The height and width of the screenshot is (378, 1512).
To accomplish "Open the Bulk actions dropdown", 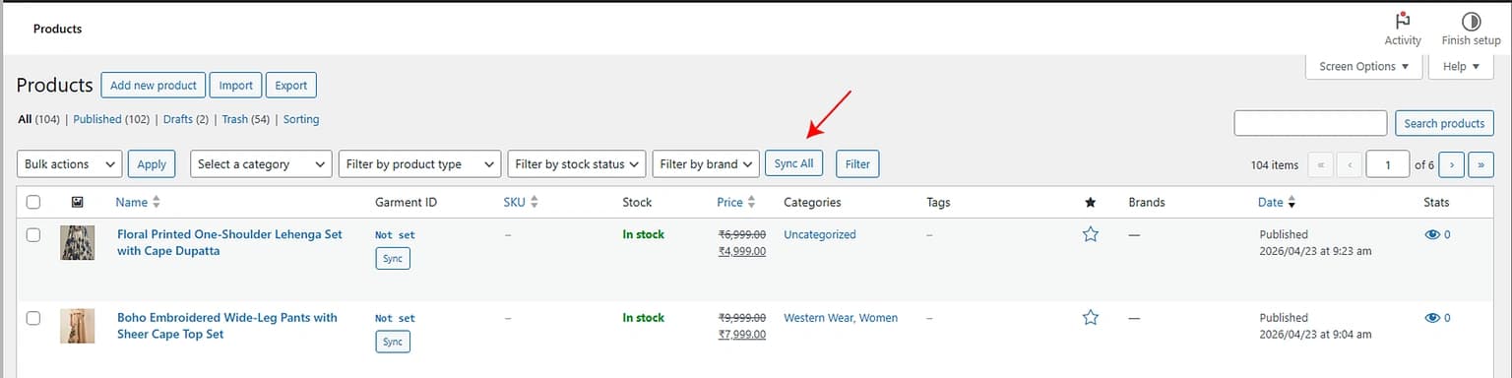I will pyautogui.click(x=70, y=164).
